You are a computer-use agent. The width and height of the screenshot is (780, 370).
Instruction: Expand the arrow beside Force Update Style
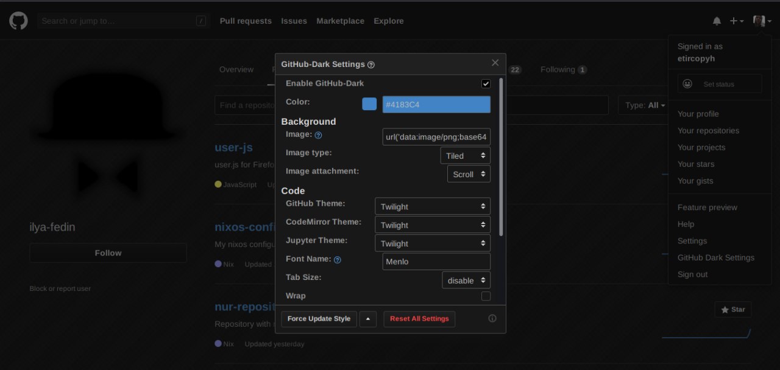coord(368,319)
